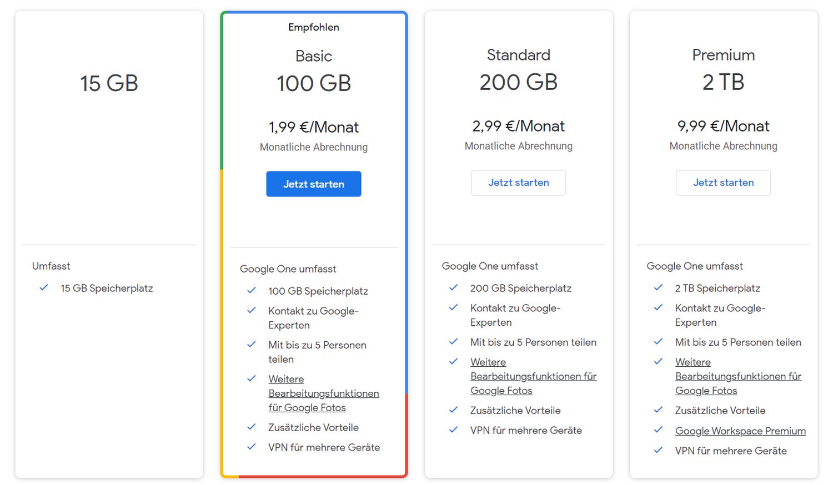Select the 15 GB free plan heading
Image resolution: width=833 pixels, height=485 pixels.
pyautogui.click(x=109, y=83)
